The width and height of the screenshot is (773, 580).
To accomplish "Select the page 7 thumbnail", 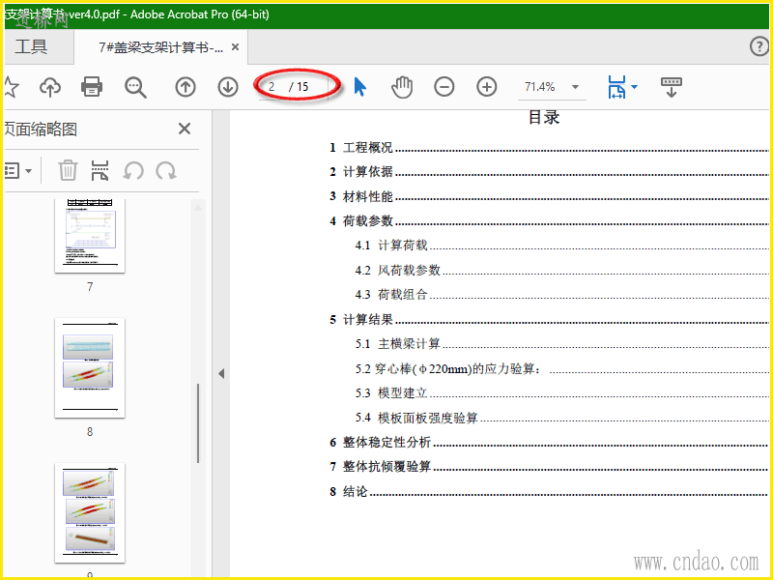I will 90,236.
